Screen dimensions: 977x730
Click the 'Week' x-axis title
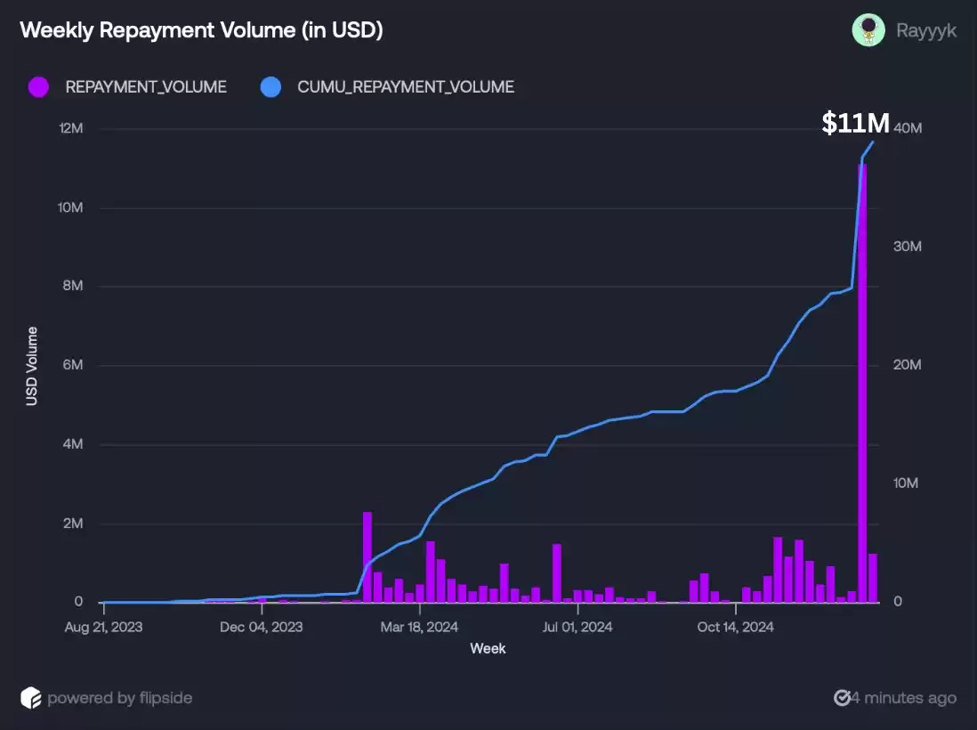pyautogui.click(x=488, y=649)
